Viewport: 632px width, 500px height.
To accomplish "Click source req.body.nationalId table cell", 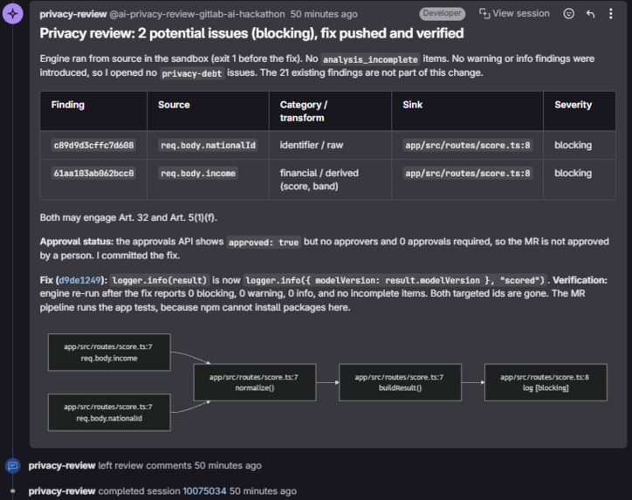I will [x=208, y=145].
